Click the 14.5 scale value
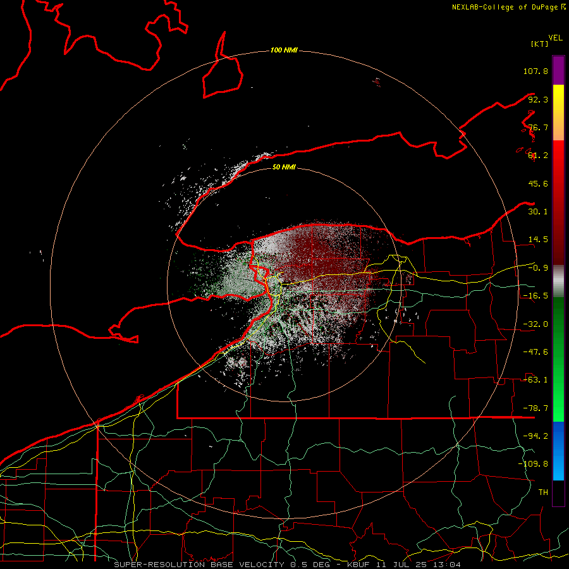 pyautogui.click(x=538, y=240)
